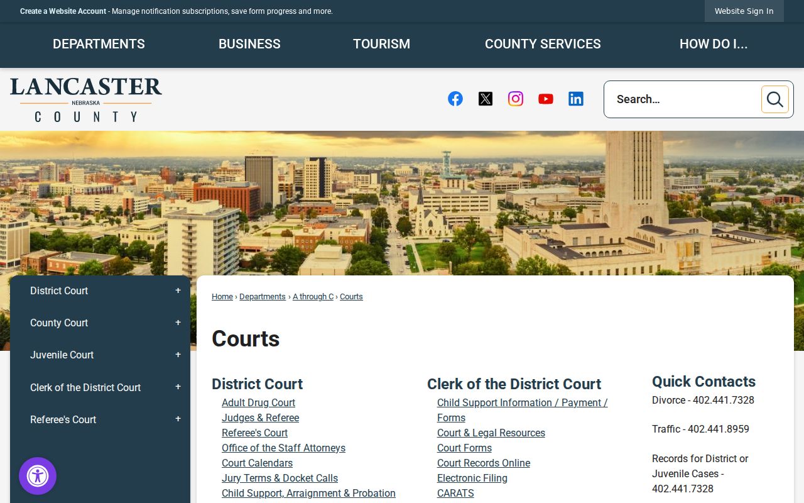Screen dimensions: 804x503
Task: Expand the District Court sidebar submenu
Action: click(x=178, y=290)
